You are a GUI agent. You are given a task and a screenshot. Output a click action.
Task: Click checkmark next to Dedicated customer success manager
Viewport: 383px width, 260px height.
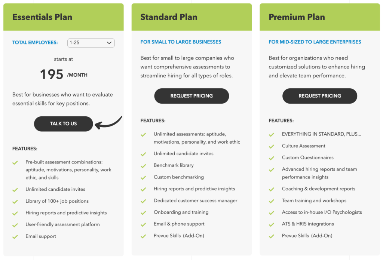(143, 201)
